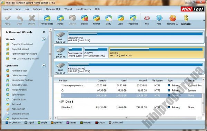Viewport: 207px width, 131px height.
Task: Select the F:backup2 partition bar
Action: 136,68
